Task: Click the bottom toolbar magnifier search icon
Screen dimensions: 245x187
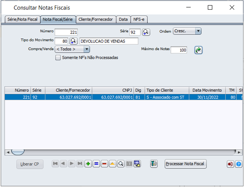Action: [x=121, y=164]
